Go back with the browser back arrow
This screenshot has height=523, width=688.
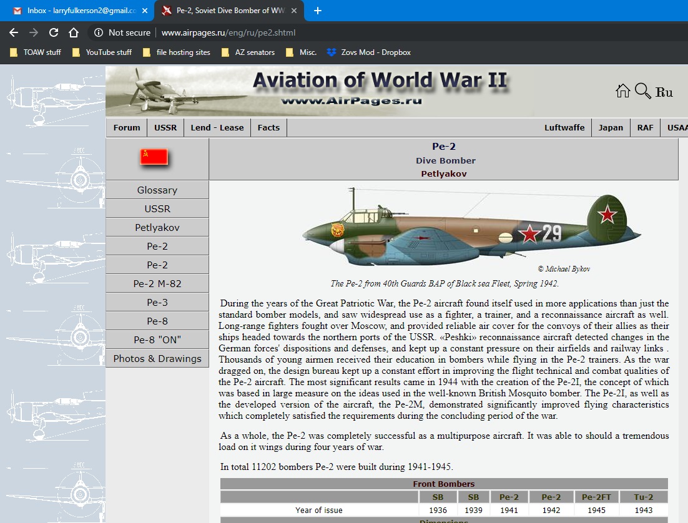14,32
